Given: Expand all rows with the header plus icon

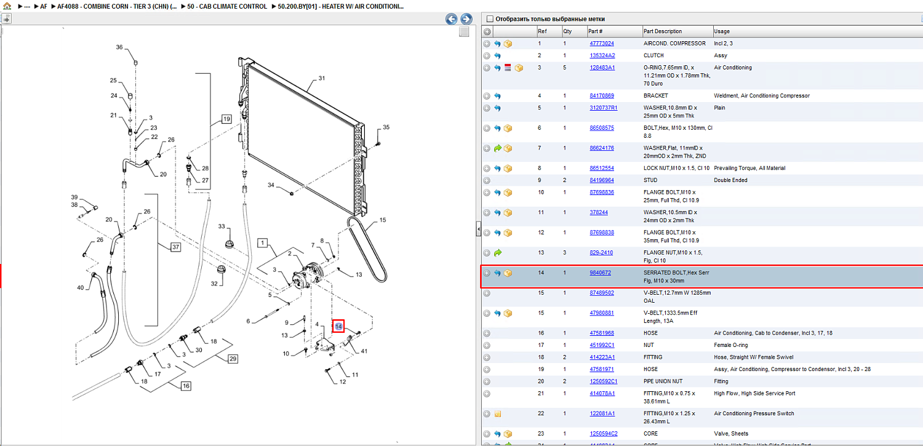Looking at the screenshot, I should point(487,32).
